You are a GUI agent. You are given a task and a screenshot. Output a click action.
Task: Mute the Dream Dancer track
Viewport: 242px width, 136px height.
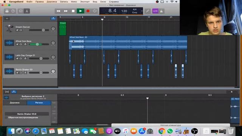pyautogui.click(x=17, y=30)
